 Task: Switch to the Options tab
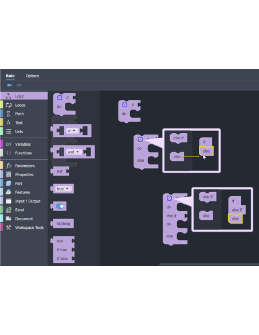point(32,76)
